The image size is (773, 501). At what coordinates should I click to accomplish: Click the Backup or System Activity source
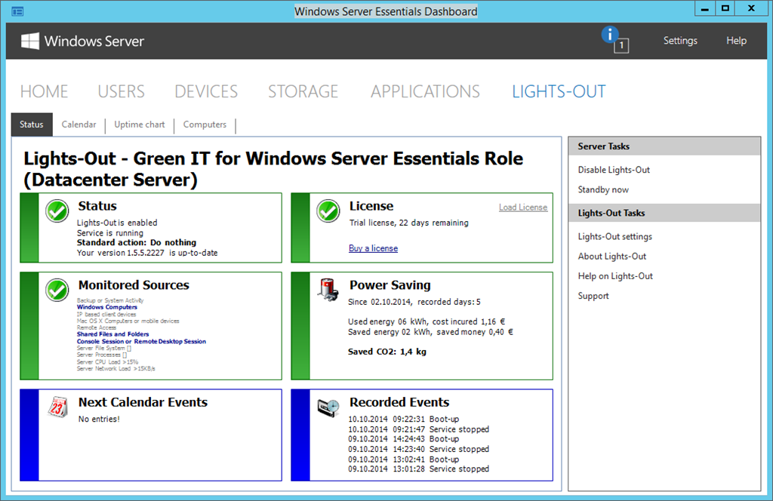point(110,300)
